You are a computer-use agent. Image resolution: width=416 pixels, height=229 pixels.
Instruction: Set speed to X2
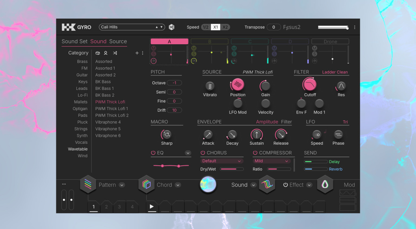(x=225, y=27)
